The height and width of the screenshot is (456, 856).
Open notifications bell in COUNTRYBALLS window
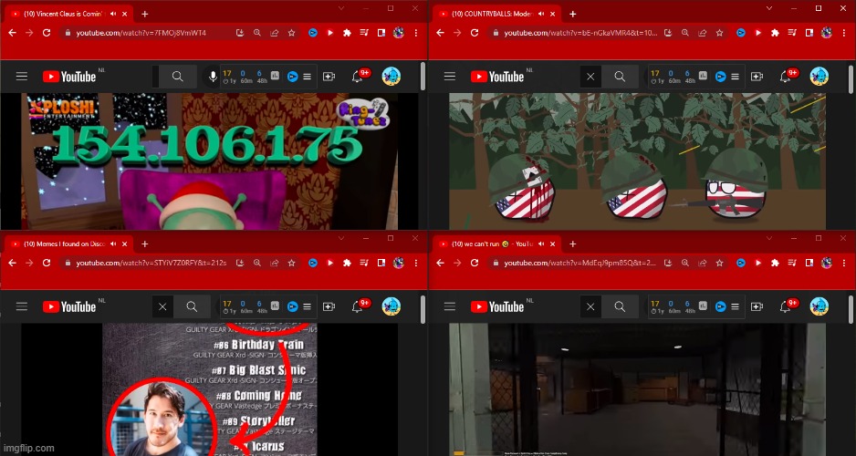785,77
